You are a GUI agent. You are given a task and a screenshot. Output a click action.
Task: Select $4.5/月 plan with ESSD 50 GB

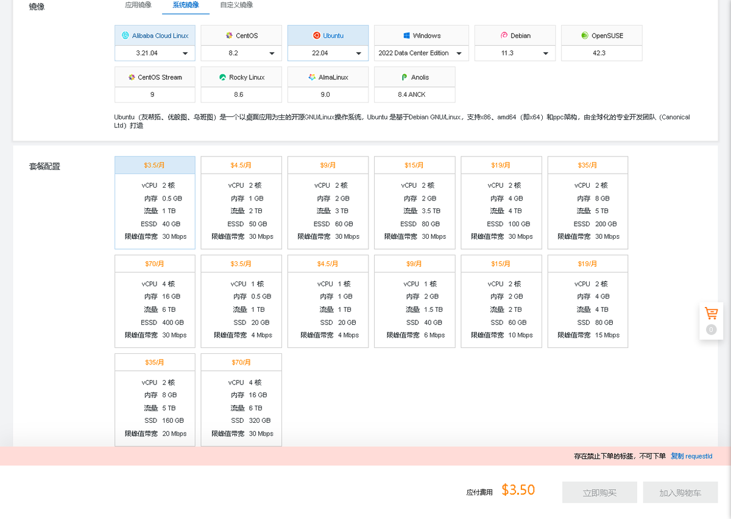point(241,203)
